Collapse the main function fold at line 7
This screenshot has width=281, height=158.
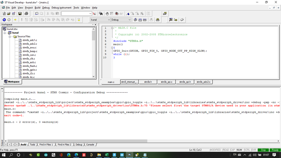click(112, 48)
